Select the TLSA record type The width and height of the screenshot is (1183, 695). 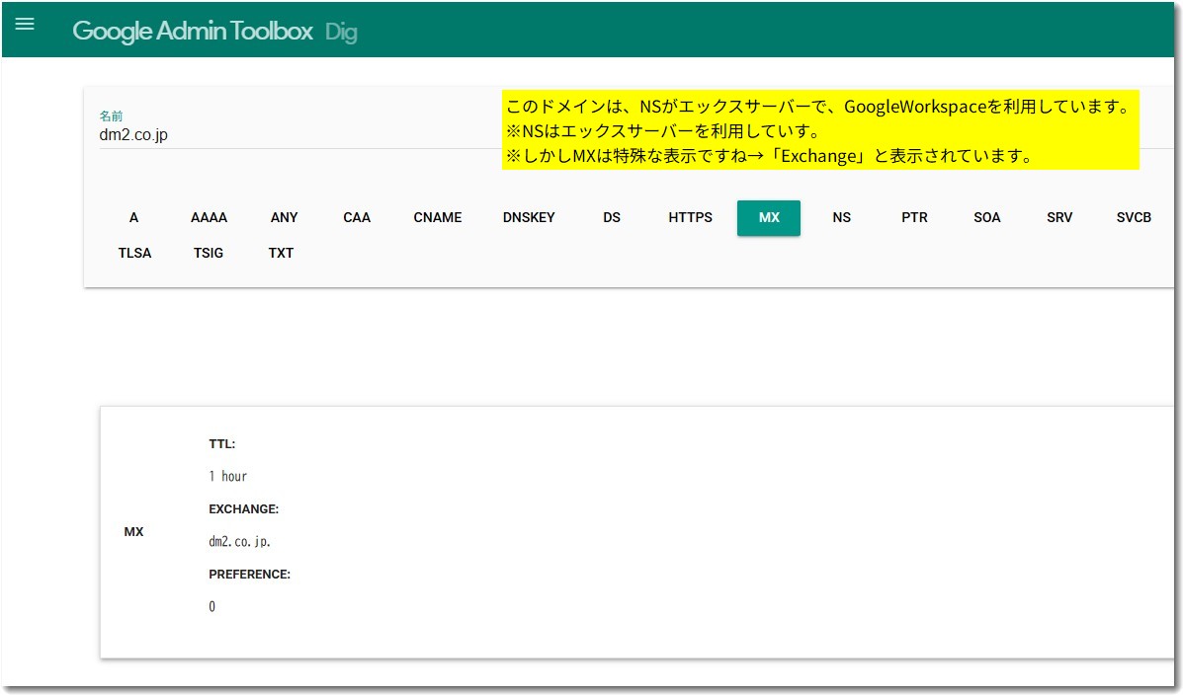pos(135,253)
